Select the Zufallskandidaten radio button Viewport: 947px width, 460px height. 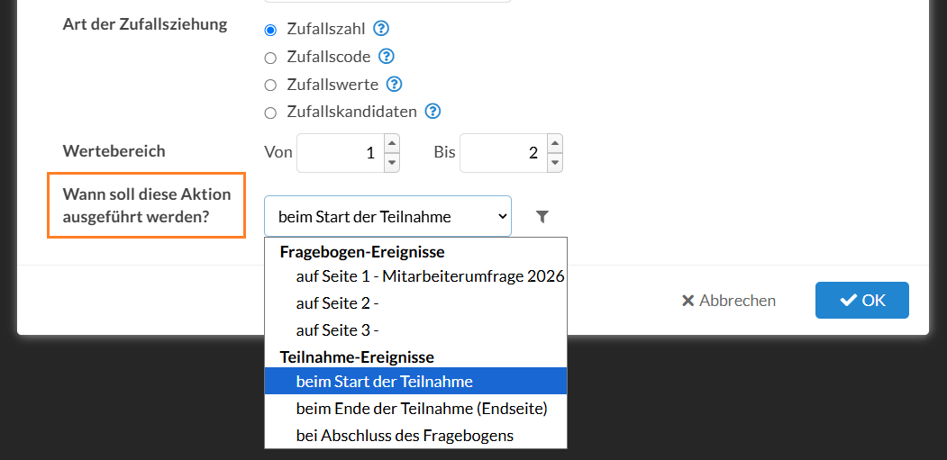[270, 113]
